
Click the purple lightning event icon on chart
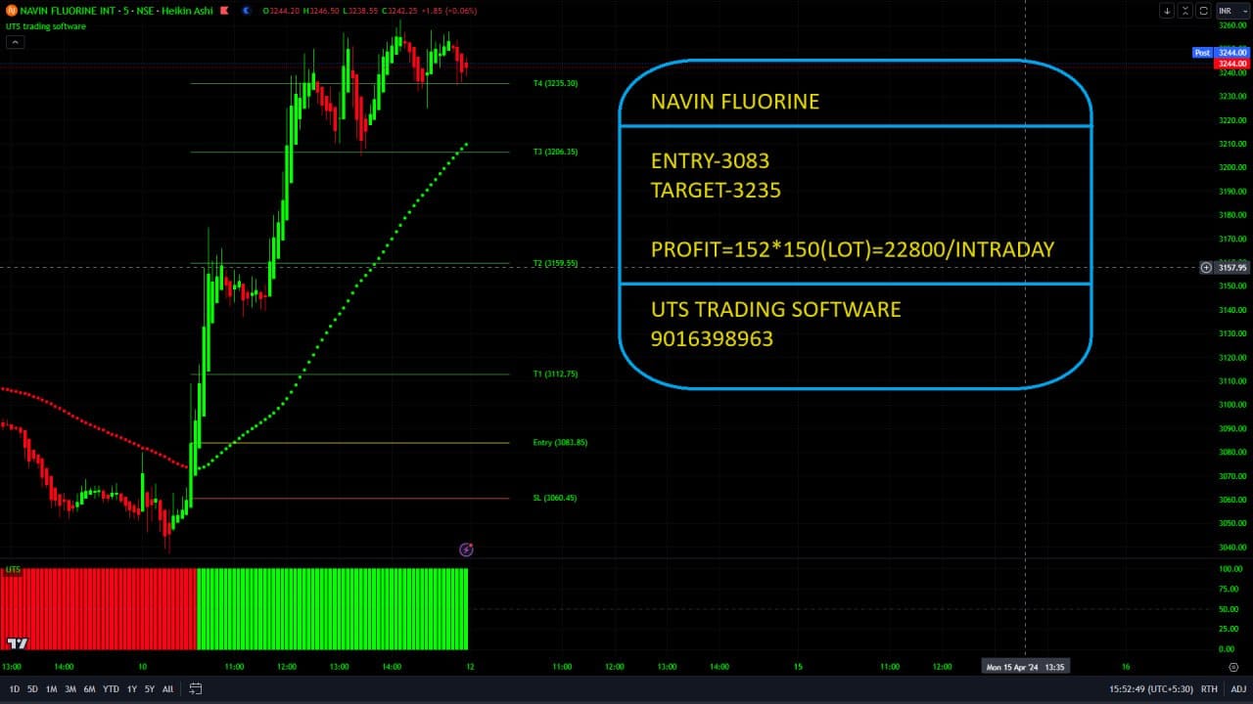466,550
